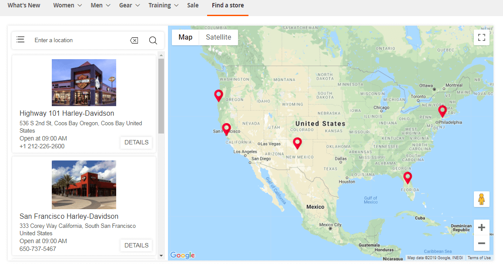Open the Terms of Use link
Screen dimensions: 503x267
click(x=479, y=258)
